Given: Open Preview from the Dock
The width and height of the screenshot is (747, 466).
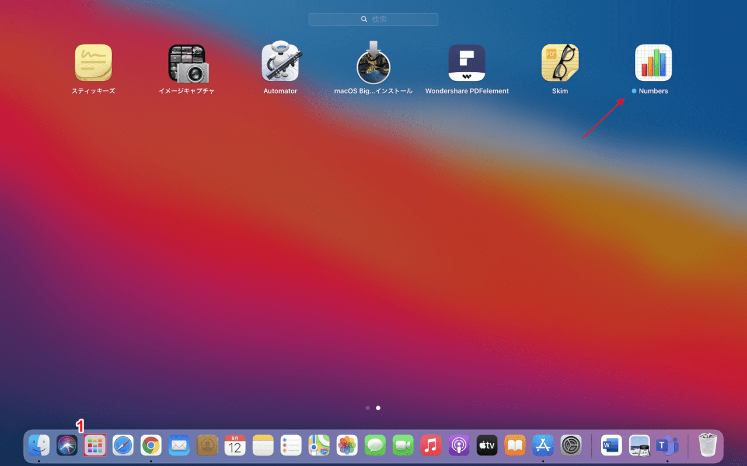Looking at the screenshot, I should coord(640,446).
